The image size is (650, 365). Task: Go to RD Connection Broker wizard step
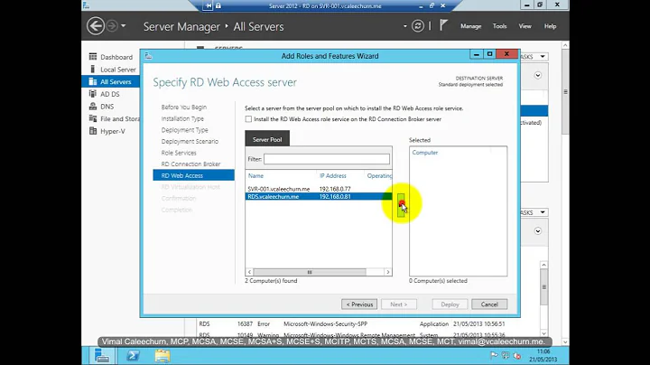[x=190, y=164]
